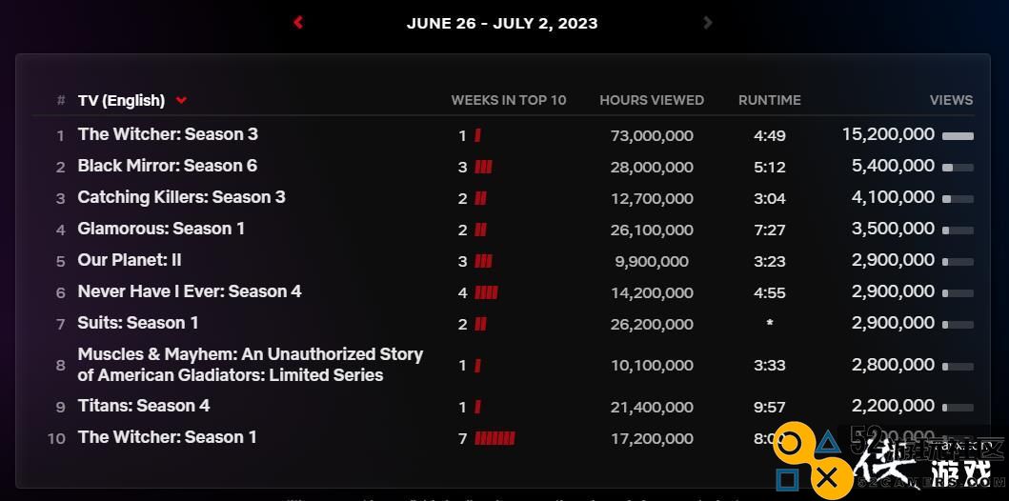This screenshot has height=501, width=1009.
Task: Click the Weeks in Top 10 column header
Action: pos(509,100)
